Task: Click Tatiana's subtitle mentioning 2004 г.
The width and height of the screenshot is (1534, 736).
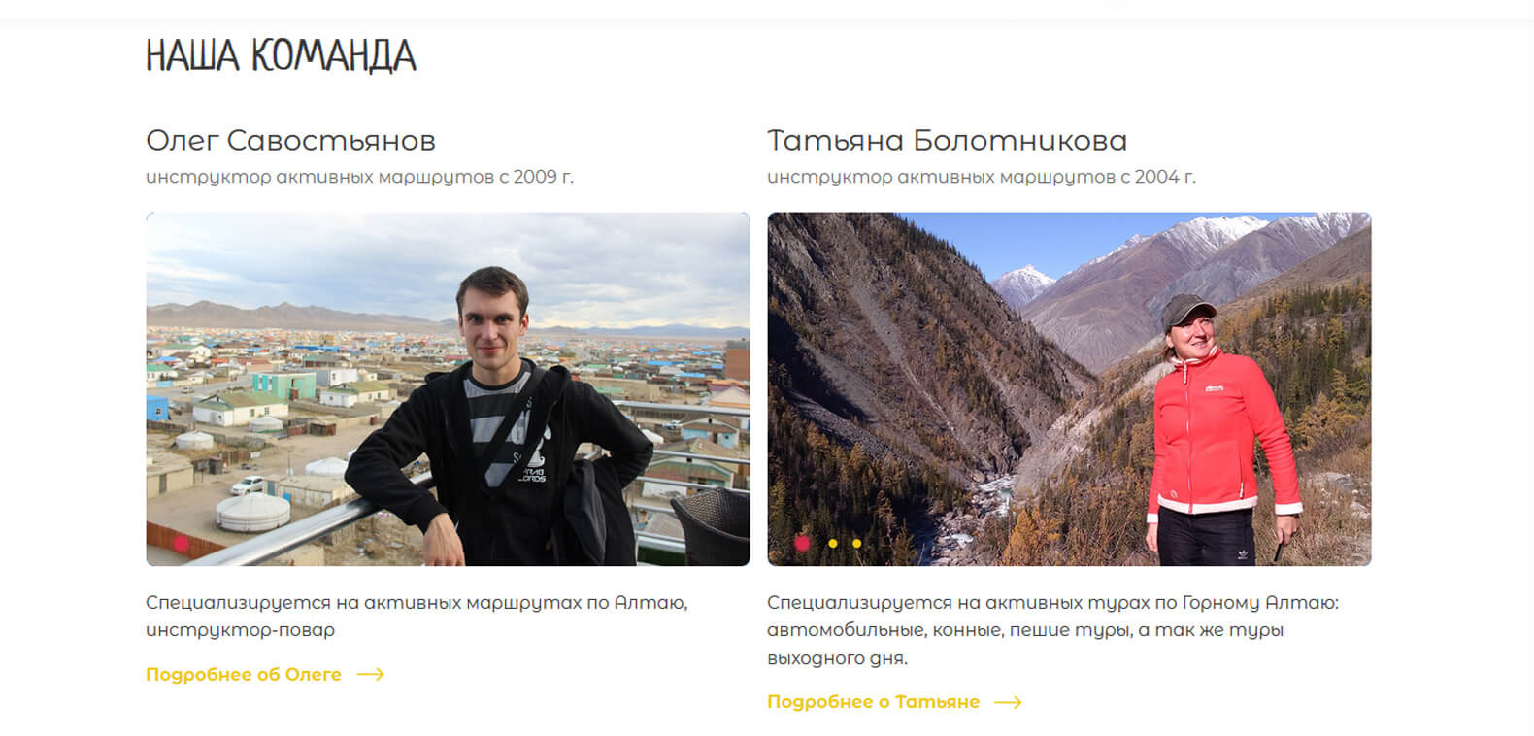Action: (x=981, y=177)
